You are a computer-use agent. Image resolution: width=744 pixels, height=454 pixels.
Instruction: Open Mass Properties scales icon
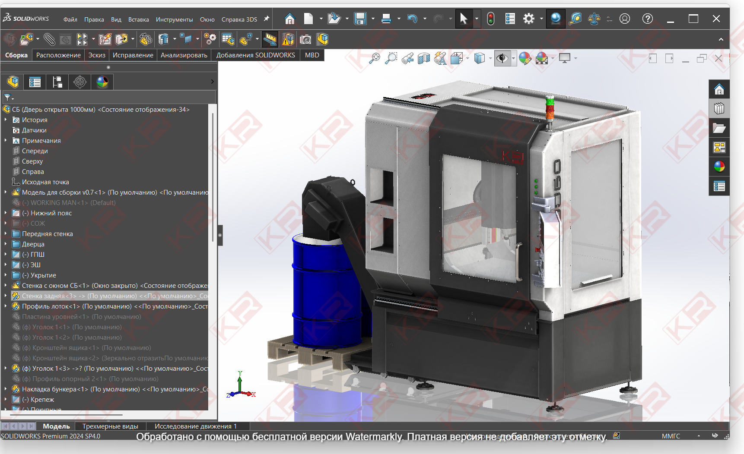594,19
